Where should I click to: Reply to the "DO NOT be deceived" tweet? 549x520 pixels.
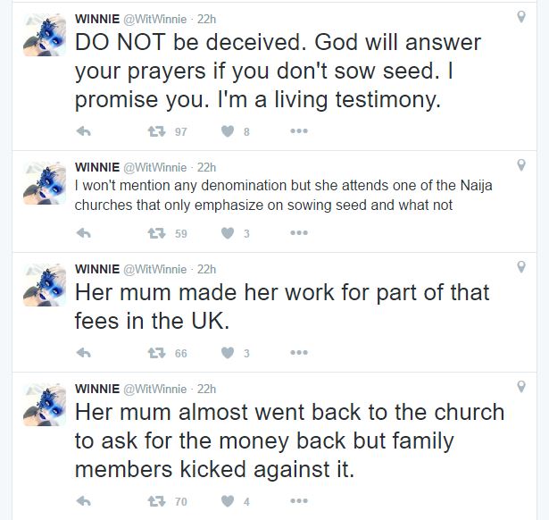(x=85, y=131)
